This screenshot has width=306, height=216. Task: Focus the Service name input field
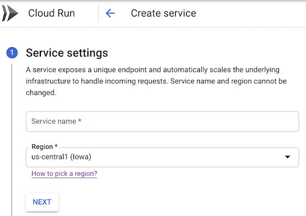tap(162, 121)
